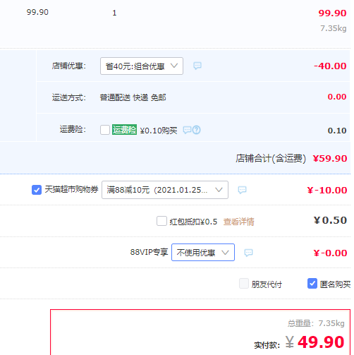Click comment icon beside 店铺优惠 dropdown
The width and height of the screenshot is (354, 355).
(x=197, y=66)
